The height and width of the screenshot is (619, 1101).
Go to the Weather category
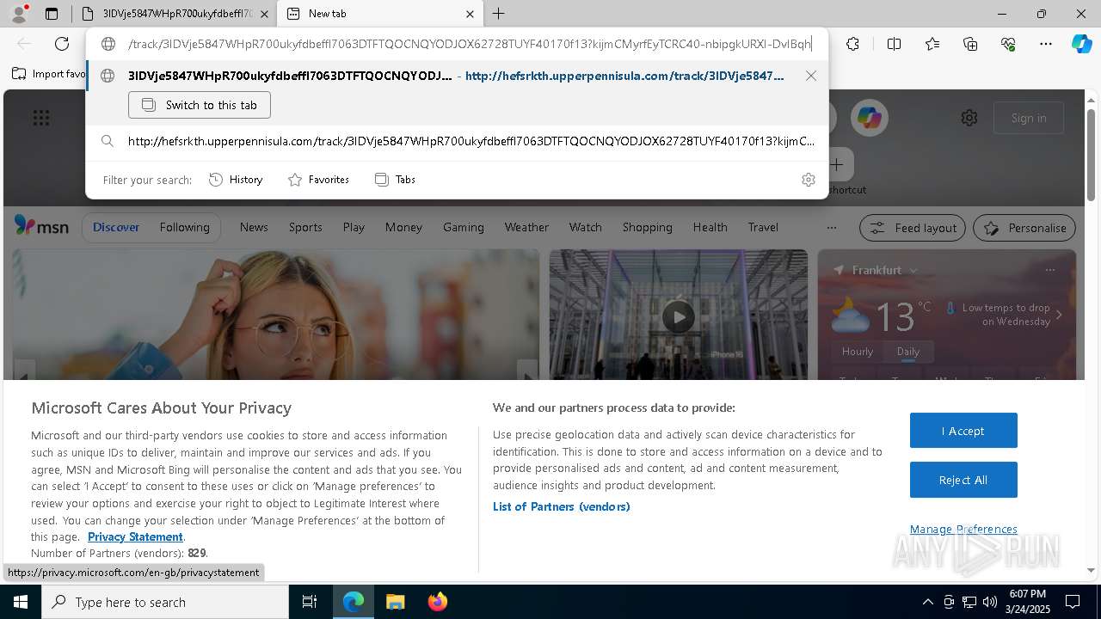526,227
